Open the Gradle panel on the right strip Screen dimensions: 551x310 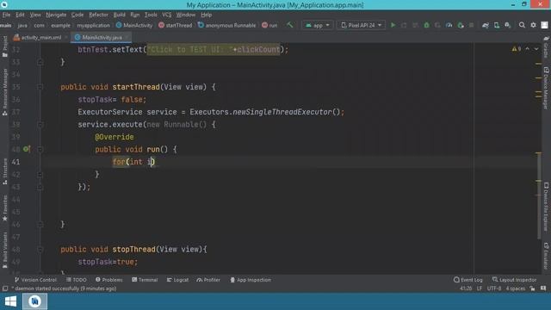(x=546, y=47)
